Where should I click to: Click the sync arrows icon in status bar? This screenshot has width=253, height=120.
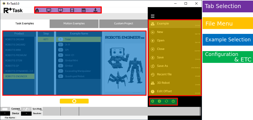[x=26, y=109]
